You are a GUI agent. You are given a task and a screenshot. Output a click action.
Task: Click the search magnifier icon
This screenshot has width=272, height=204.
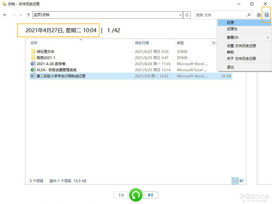[x=249, y=15]
